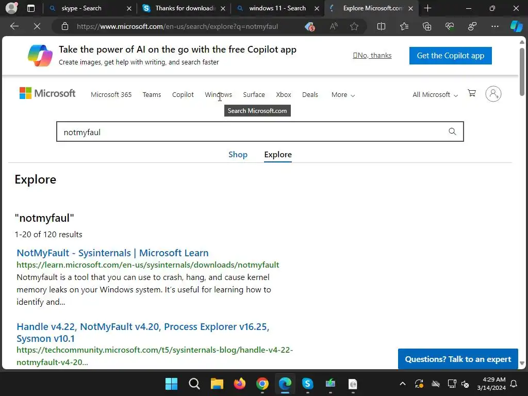528x396 pixels.
Task: Toggle split screen view icon
Action: [381, 26]
